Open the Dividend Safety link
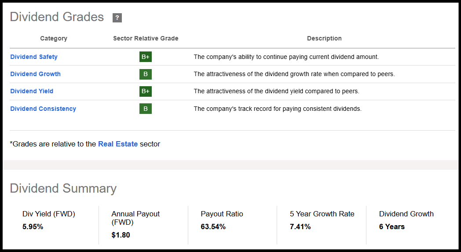Screen dimensions: 461x252 [x=34, y=57]
